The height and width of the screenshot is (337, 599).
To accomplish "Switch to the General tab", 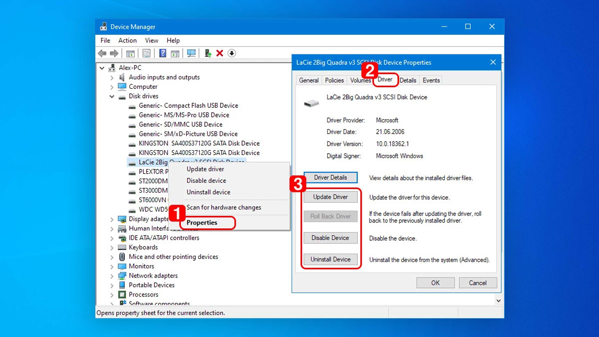I will click(x=309, y=80).
